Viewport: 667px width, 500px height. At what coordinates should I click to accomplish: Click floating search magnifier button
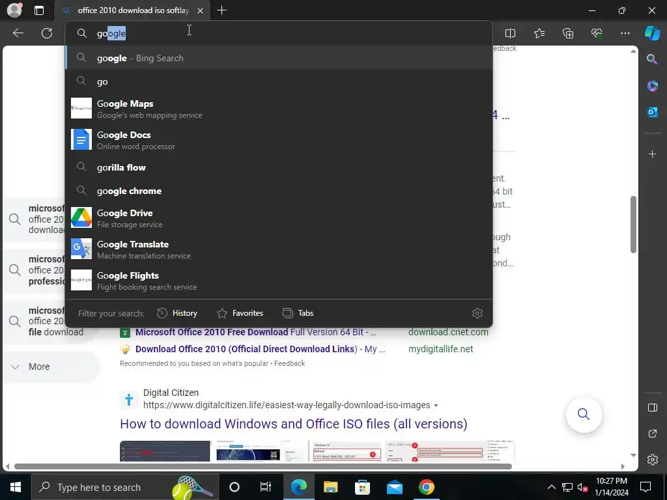coord(584,414)
